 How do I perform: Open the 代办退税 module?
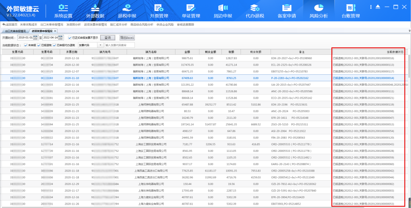255,10
